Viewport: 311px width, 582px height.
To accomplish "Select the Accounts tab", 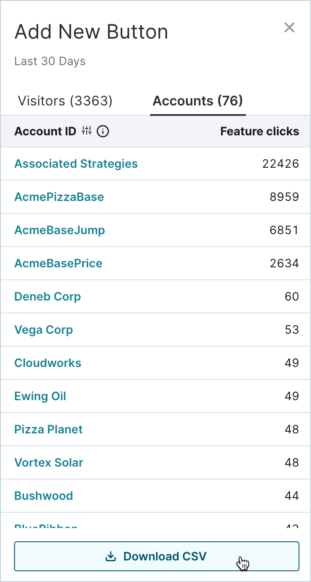I will tap(198, 101).
